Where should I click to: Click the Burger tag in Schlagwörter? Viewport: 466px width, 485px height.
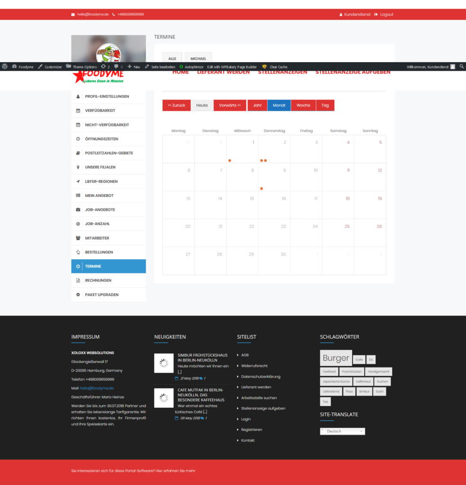click(336, 359)
